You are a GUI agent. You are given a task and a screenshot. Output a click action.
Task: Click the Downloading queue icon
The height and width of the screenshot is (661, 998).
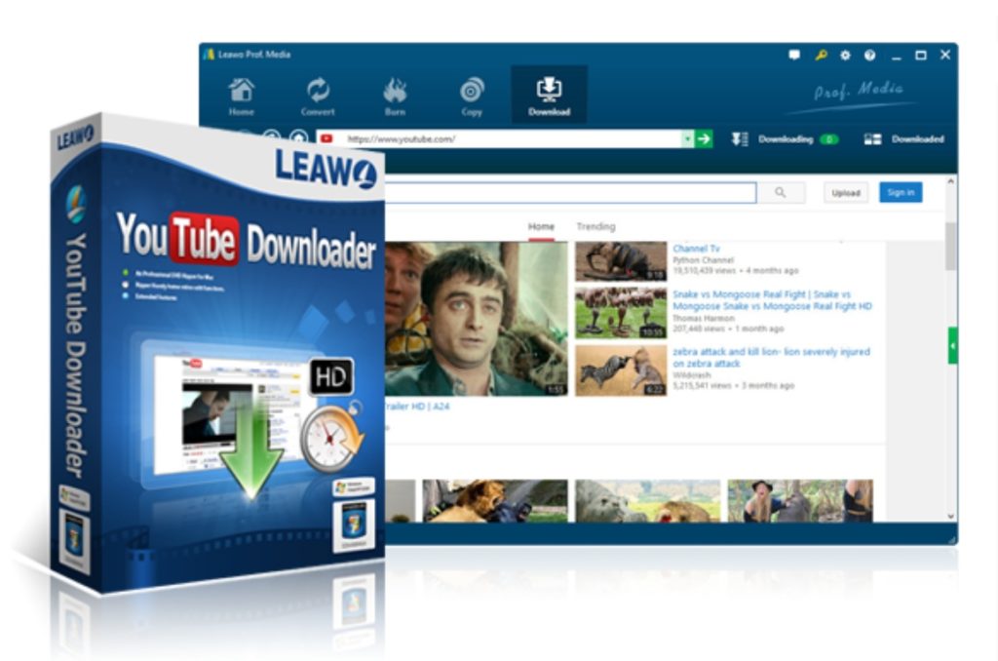pos(739,138)
